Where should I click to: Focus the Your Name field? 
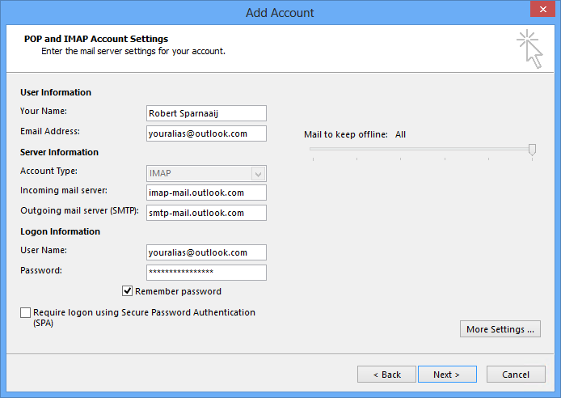pyautogui.click(x=206, y=113)
